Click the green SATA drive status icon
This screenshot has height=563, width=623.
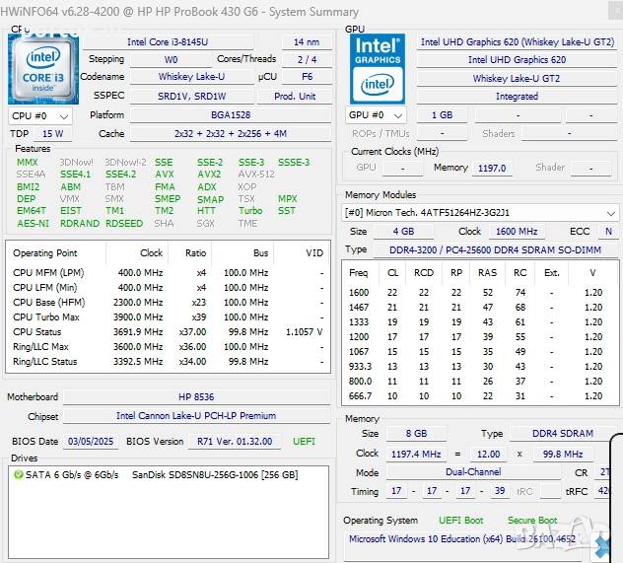(19, 475)
